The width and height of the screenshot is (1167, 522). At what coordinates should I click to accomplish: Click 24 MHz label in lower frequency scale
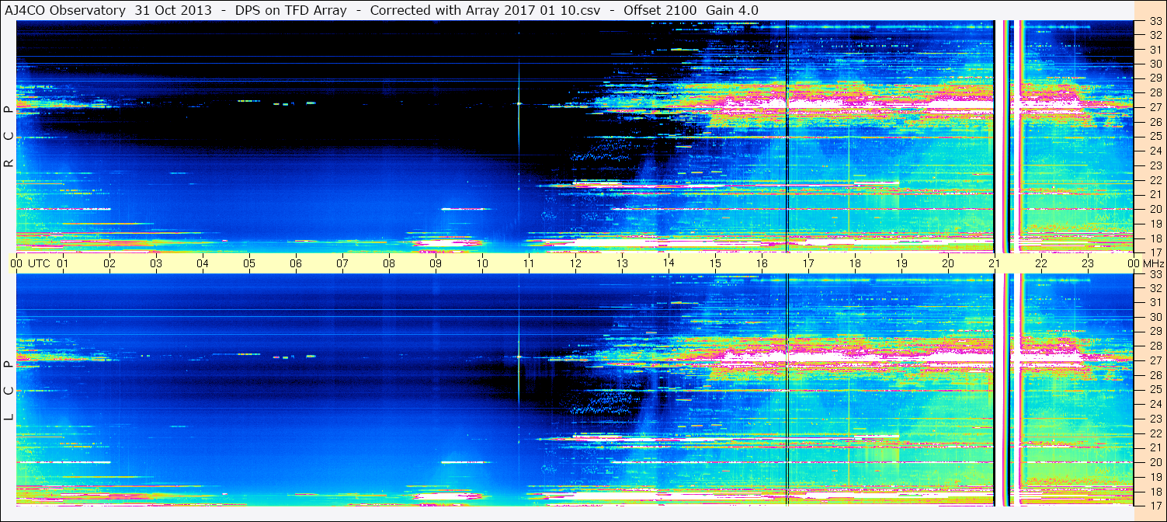pyautogui.click(x=1155, y=404)
